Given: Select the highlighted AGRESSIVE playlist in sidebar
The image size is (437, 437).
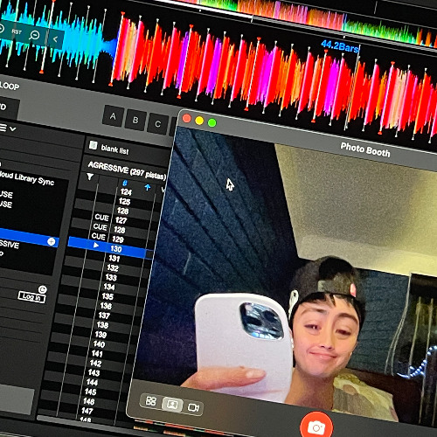Looking at the screenshot, I should tap(29, 239).
